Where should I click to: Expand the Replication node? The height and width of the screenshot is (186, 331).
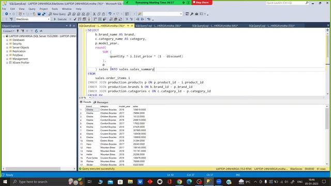pyautogui.click(x=7, y=51)
